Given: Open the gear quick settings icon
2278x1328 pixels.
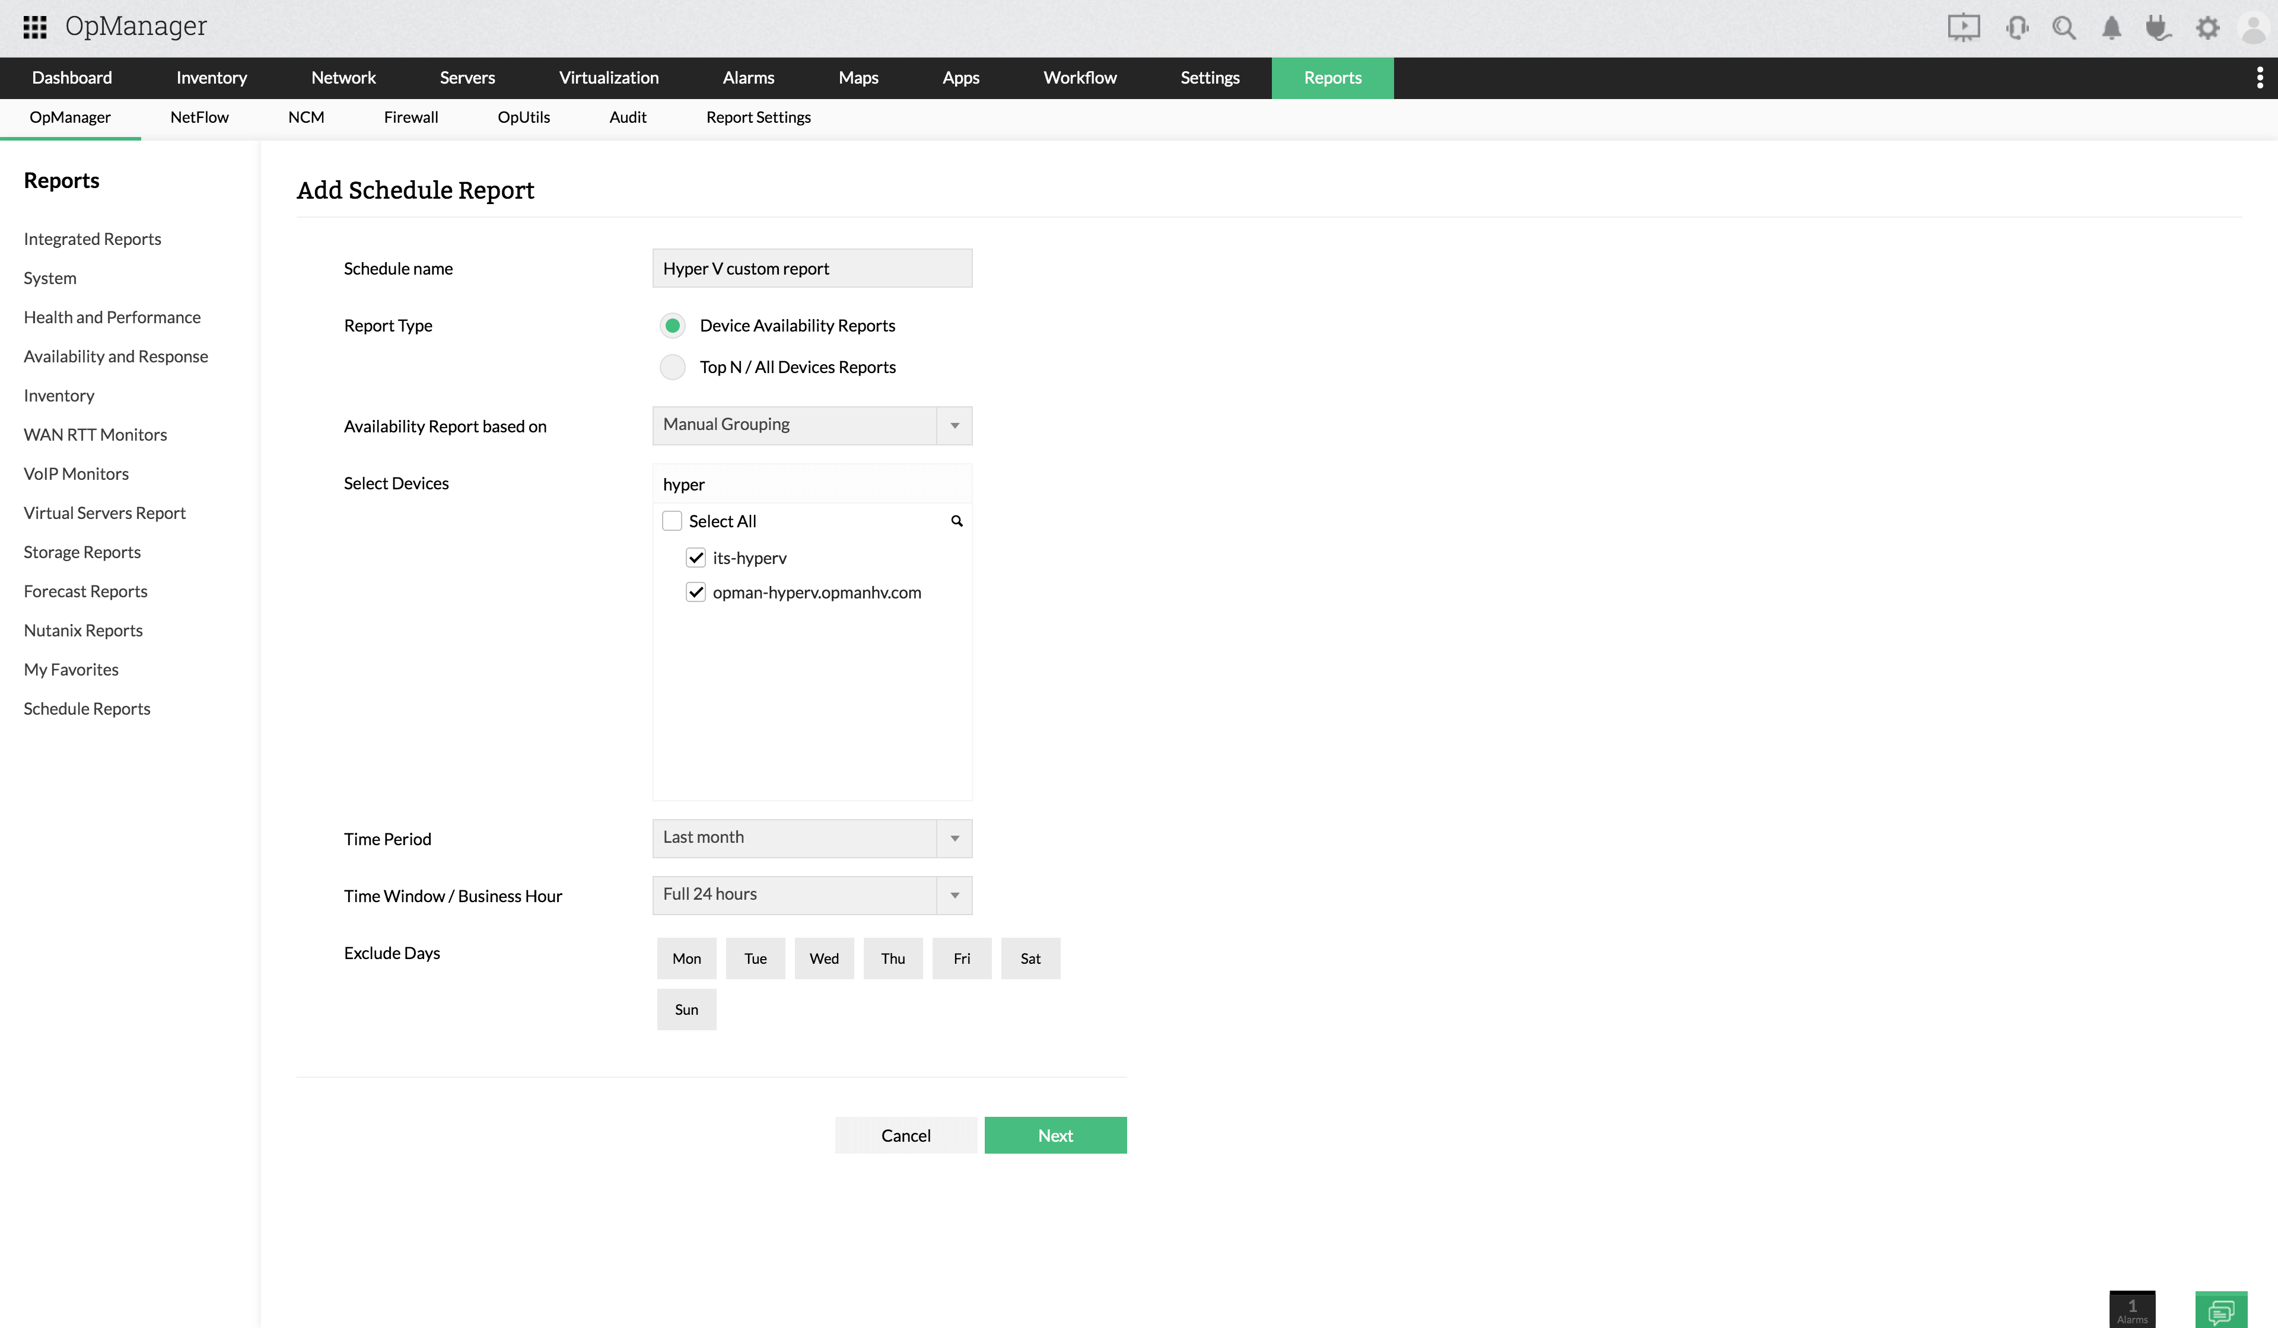Looking at the screenshot, I should point(2207,27).
